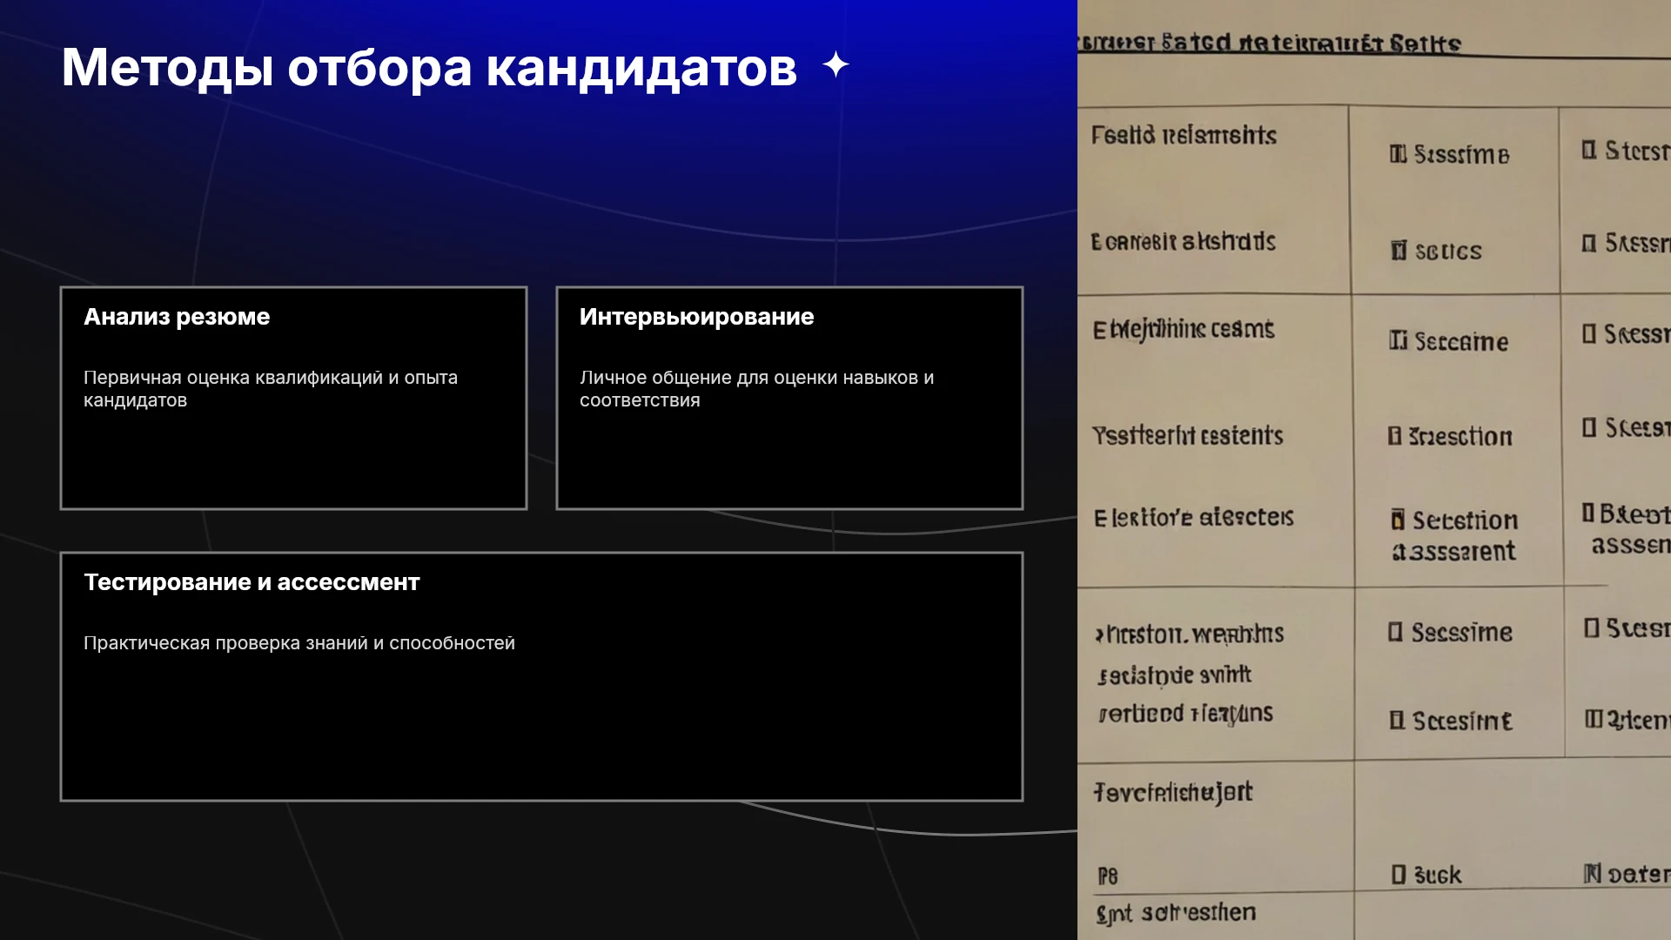Select the Практическая проверка знаний description text

point(299,643)
